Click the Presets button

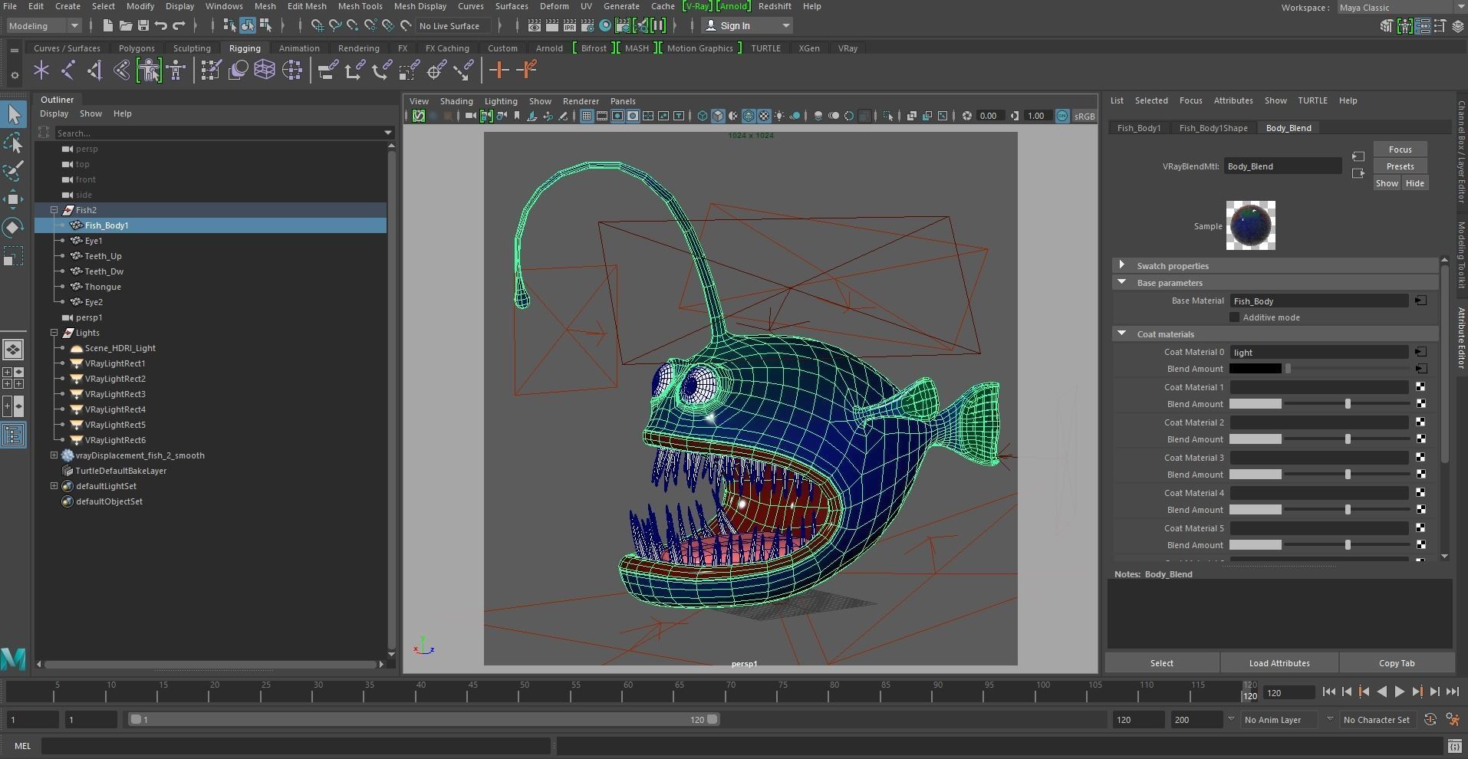coord(1400,166)
